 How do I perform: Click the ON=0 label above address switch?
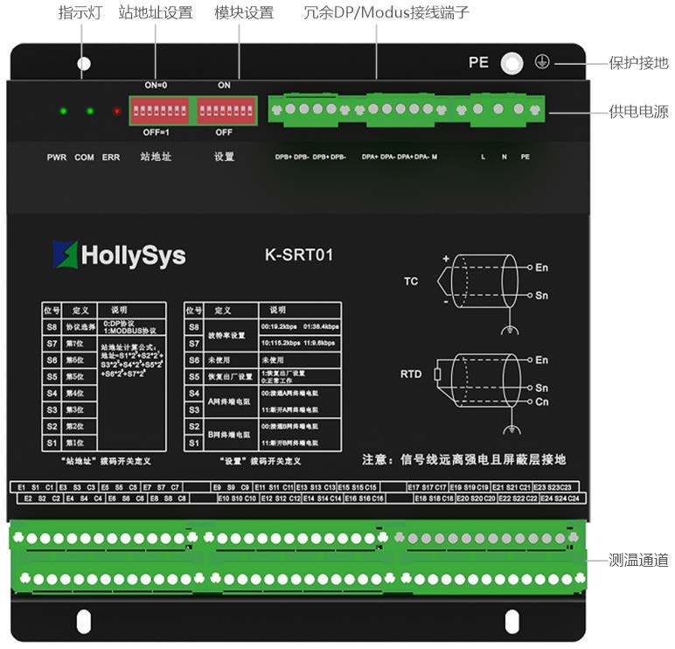click(156, 85)
